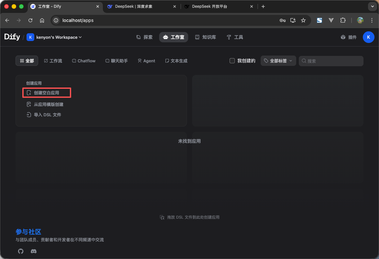Image resolution: width=379 pixels, height=259 pixels.
Task: Open the 参与社区 community link
Action: (x=29, y=232)
